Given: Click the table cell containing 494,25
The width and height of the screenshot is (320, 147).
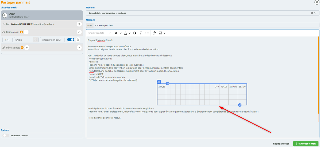Looking at the screenshot, I should [x=224, y=86].
